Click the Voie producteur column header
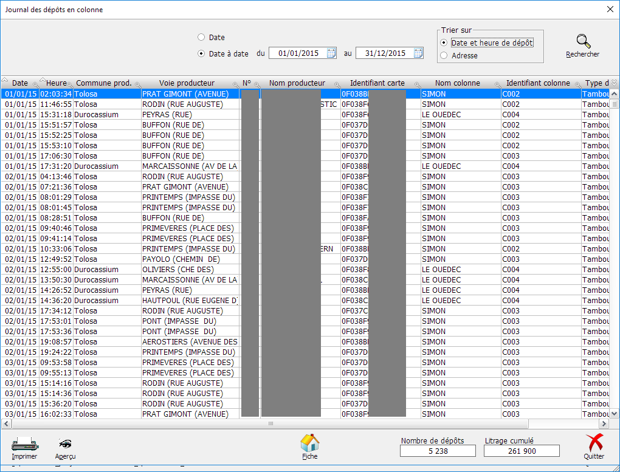 pyautogui.click(x=187, y=83)
